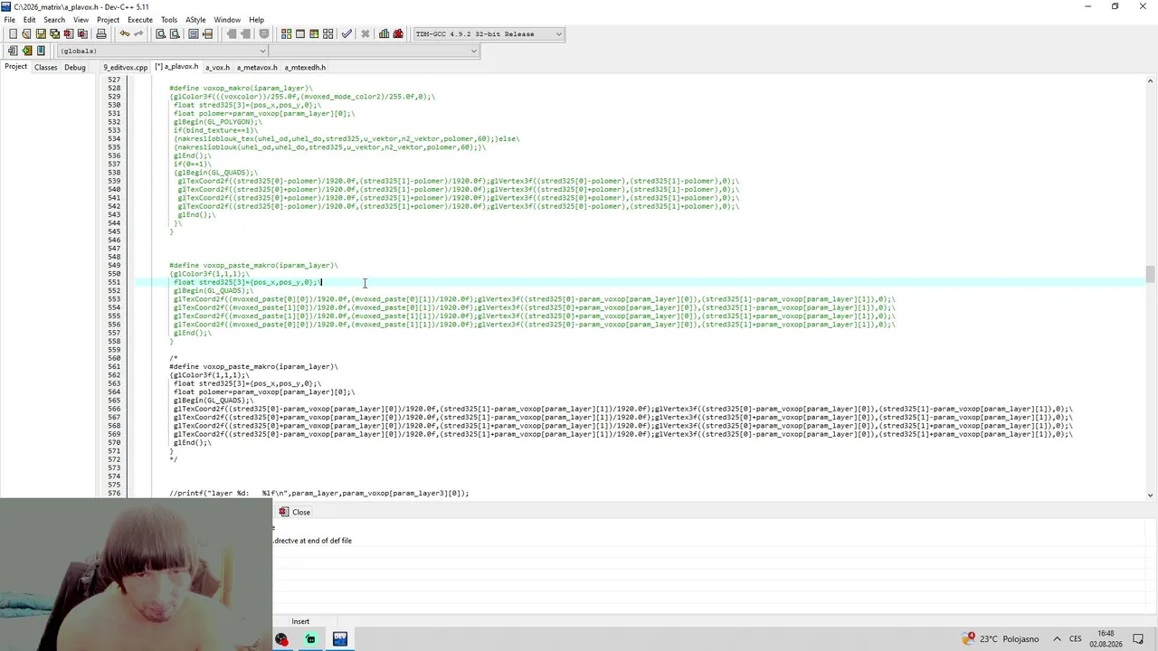Click the Print toolbar icon

click(x=101, y=33)
